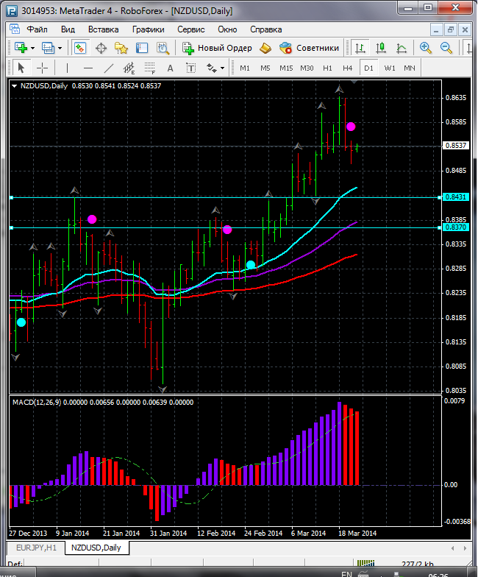Viewport: 478px width, 577px height.
Task: Open the New Chart icon
Action: coord(21,48)
